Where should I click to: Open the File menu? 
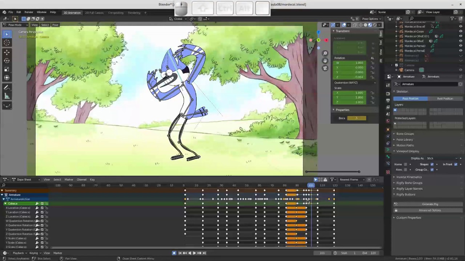[x=11, y=12]
